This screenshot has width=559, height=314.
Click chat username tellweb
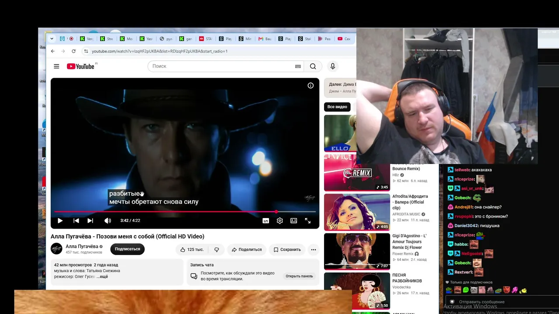pos(462,170)
